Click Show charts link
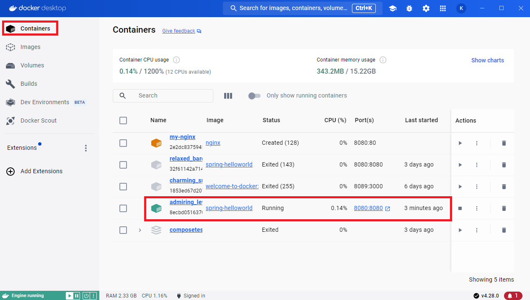The image size is (530, 300). click(x=488, y=60)
